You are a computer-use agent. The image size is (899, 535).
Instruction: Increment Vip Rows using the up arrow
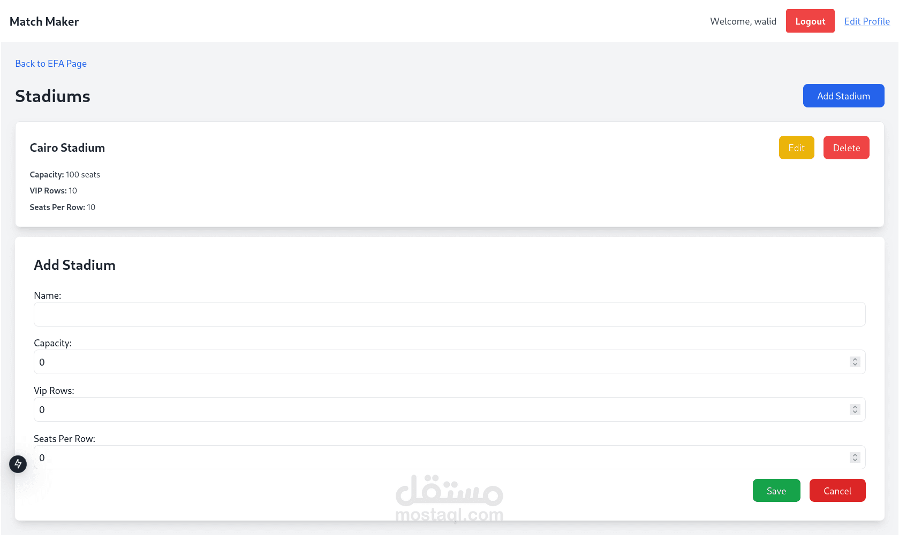pyautogui.click(x=855, y=407)
